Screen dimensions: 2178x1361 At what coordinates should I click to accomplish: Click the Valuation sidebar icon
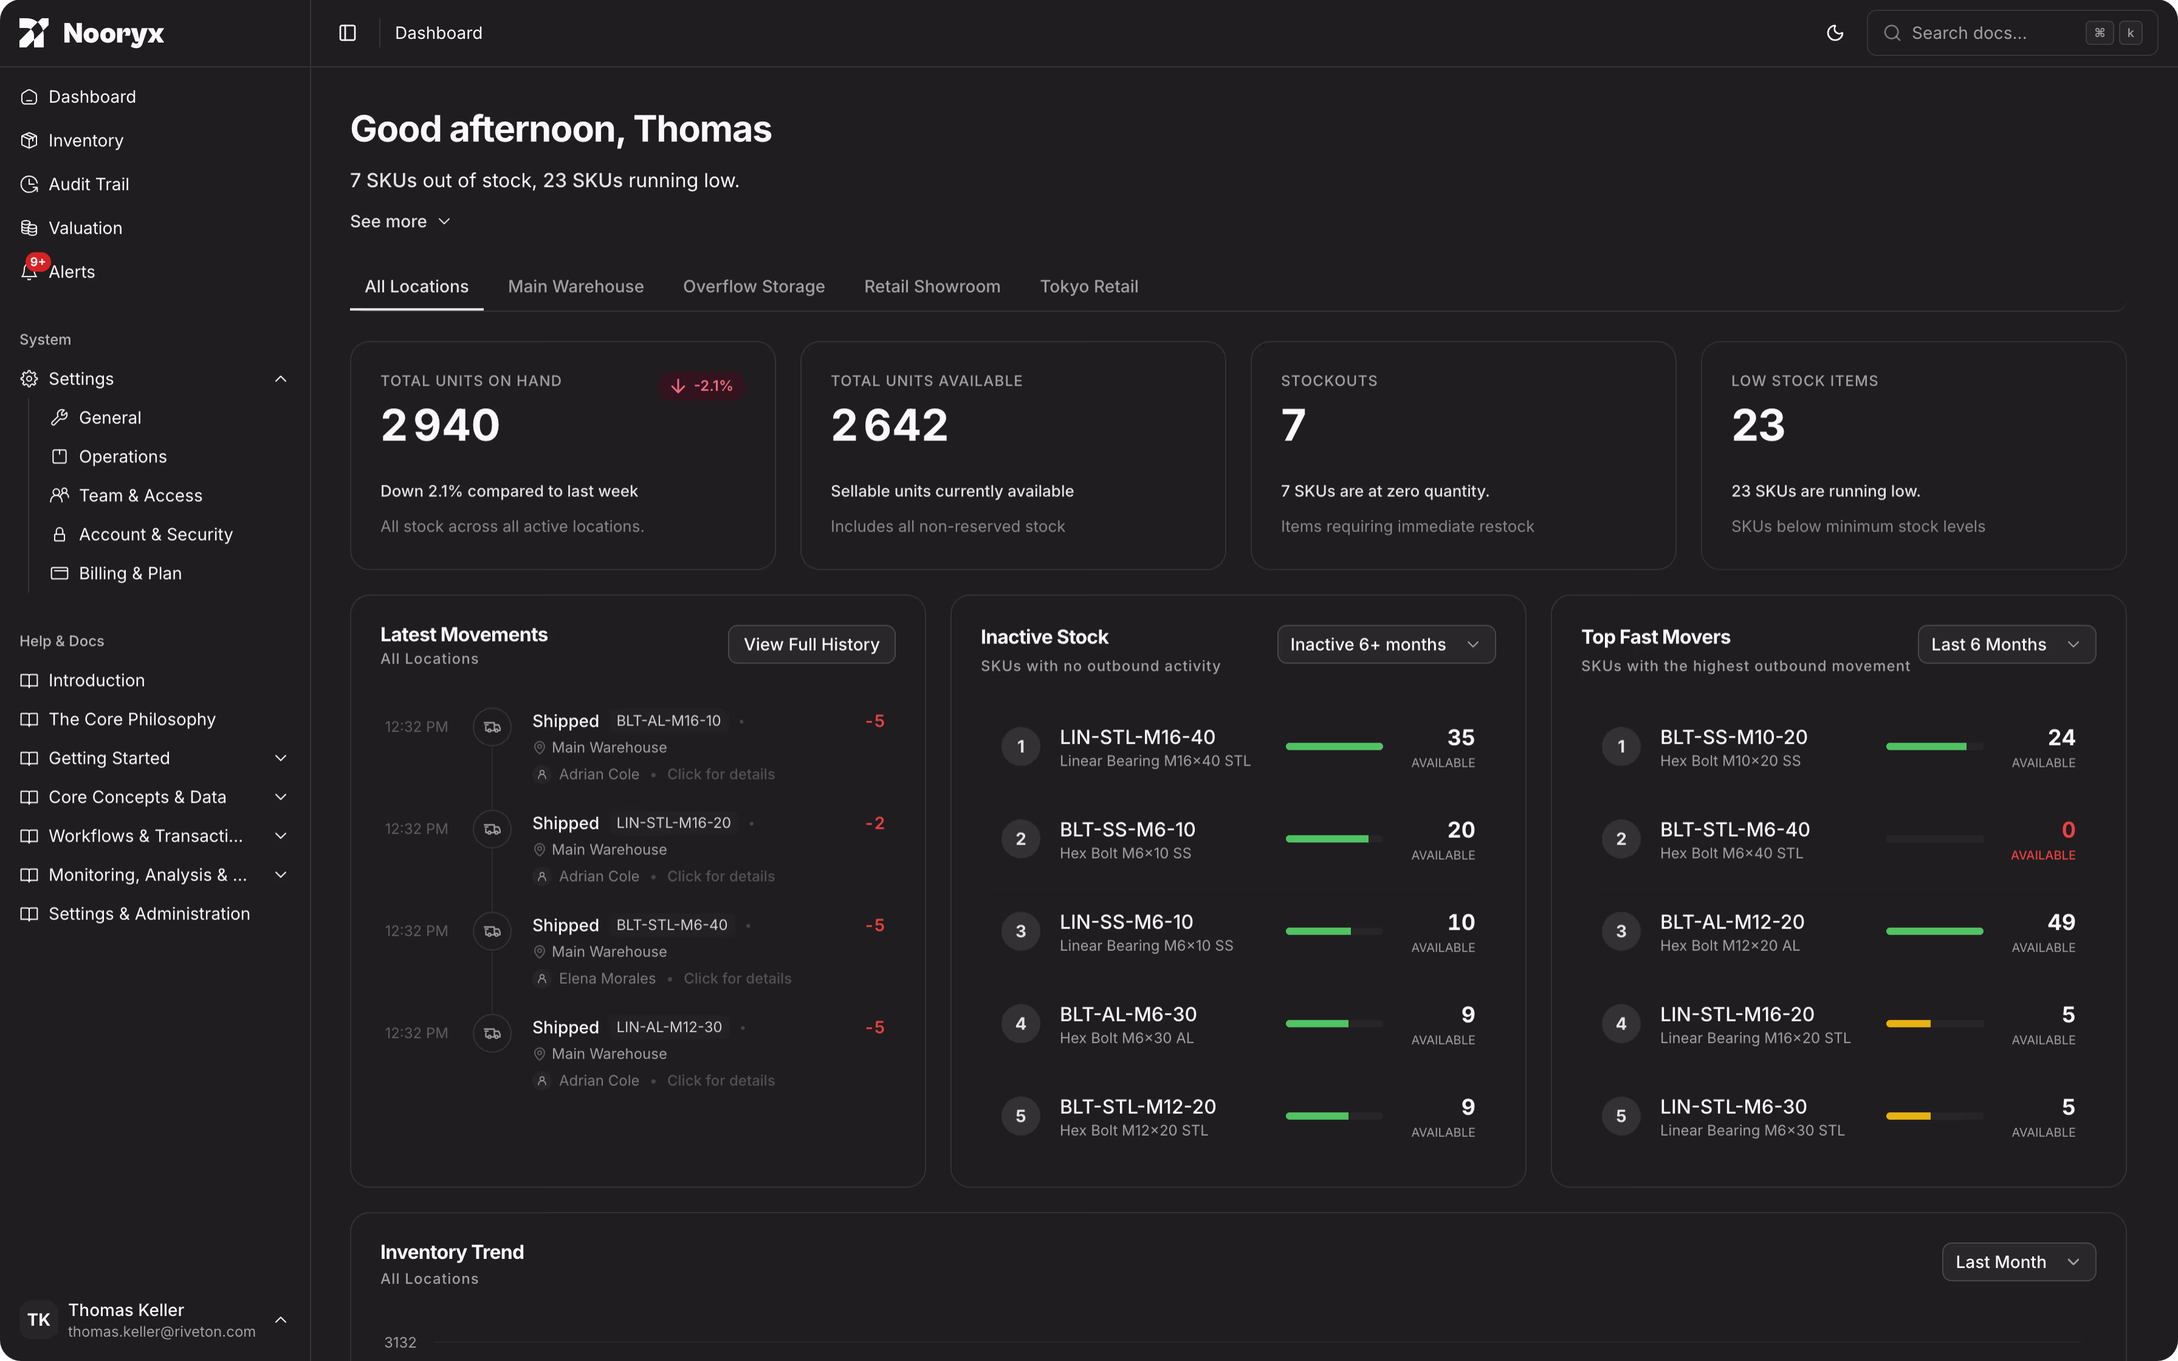click(x=29, y=227)
